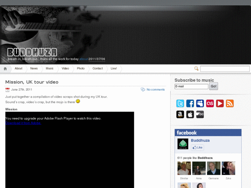251x188 pixels.
Task: Open the No comments link
Action: [156, 90]
